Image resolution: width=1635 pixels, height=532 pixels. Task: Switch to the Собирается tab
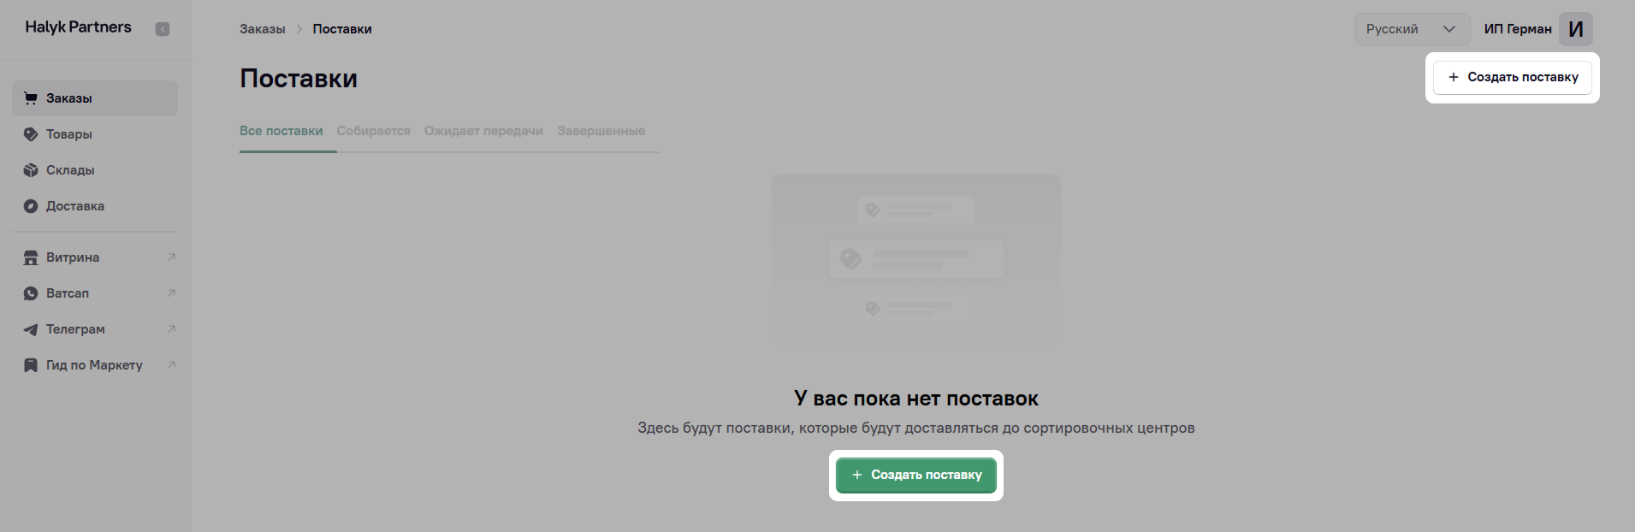(373, 131)
